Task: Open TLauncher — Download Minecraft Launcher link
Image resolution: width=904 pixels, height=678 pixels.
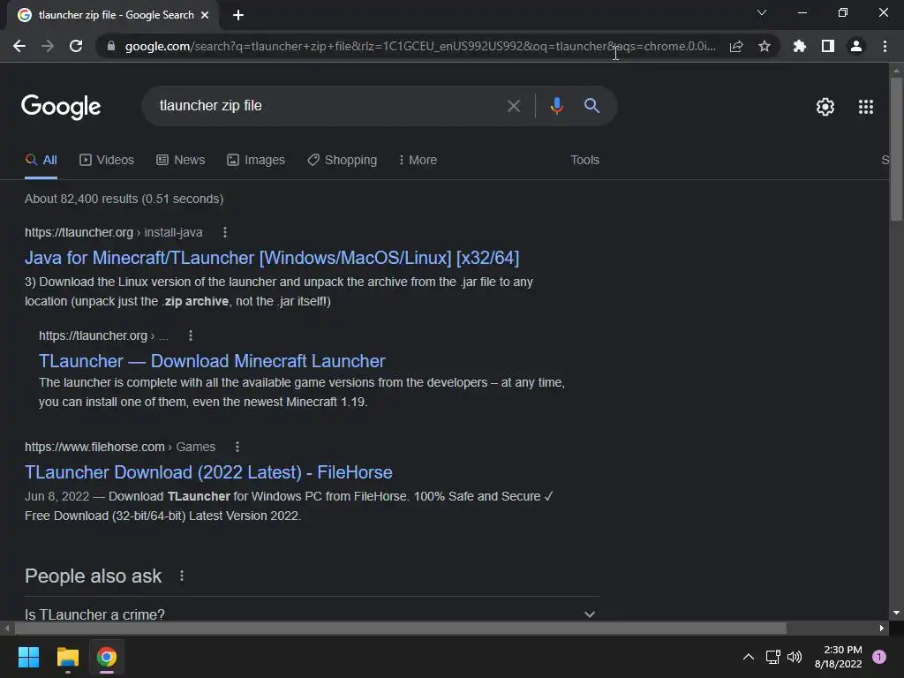Action: pos(212,361)
